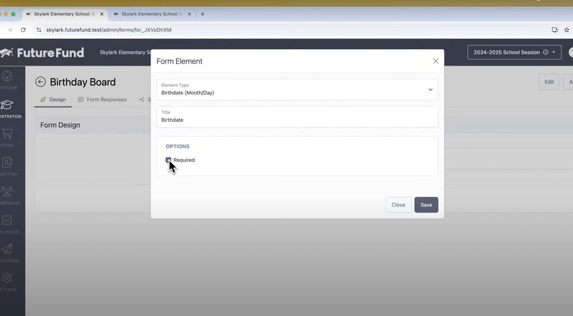Click the share icon tab next to Form Responses
Image resolution: width=573 pixels, height=316 pixels.
click(x=142, y=100)
